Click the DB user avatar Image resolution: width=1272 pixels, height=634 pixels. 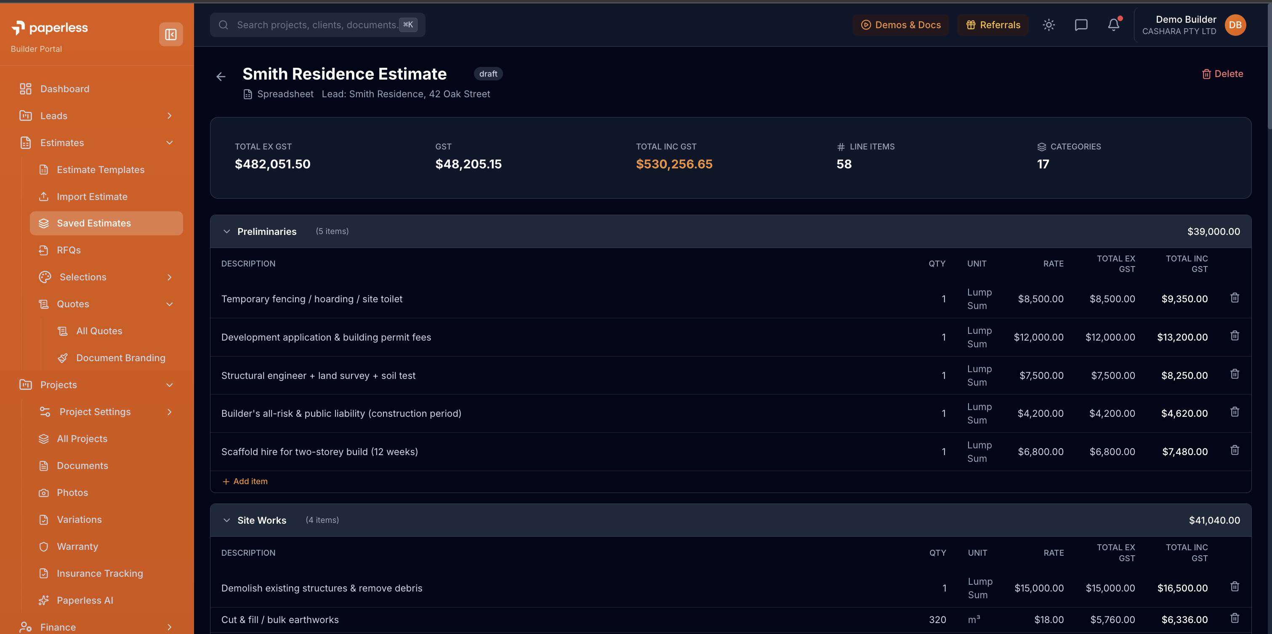[x=1235, y=25]
